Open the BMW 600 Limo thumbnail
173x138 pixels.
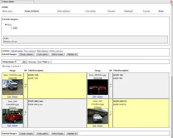tap(13, 116)
